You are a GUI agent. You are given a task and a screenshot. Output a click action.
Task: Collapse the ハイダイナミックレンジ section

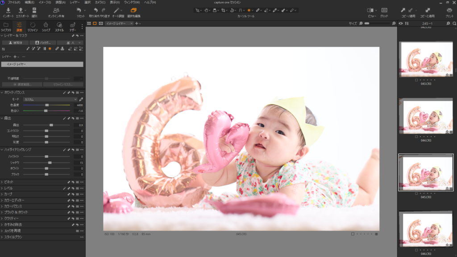(x=2, y=149)
